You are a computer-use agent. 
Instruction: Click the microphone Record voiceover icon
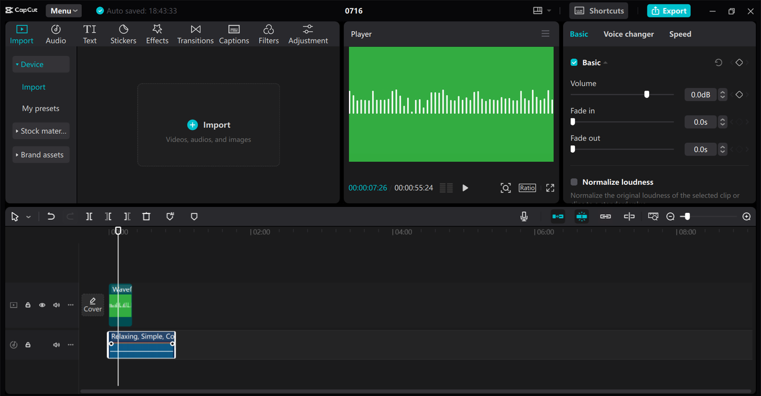[x=524, y=217]
